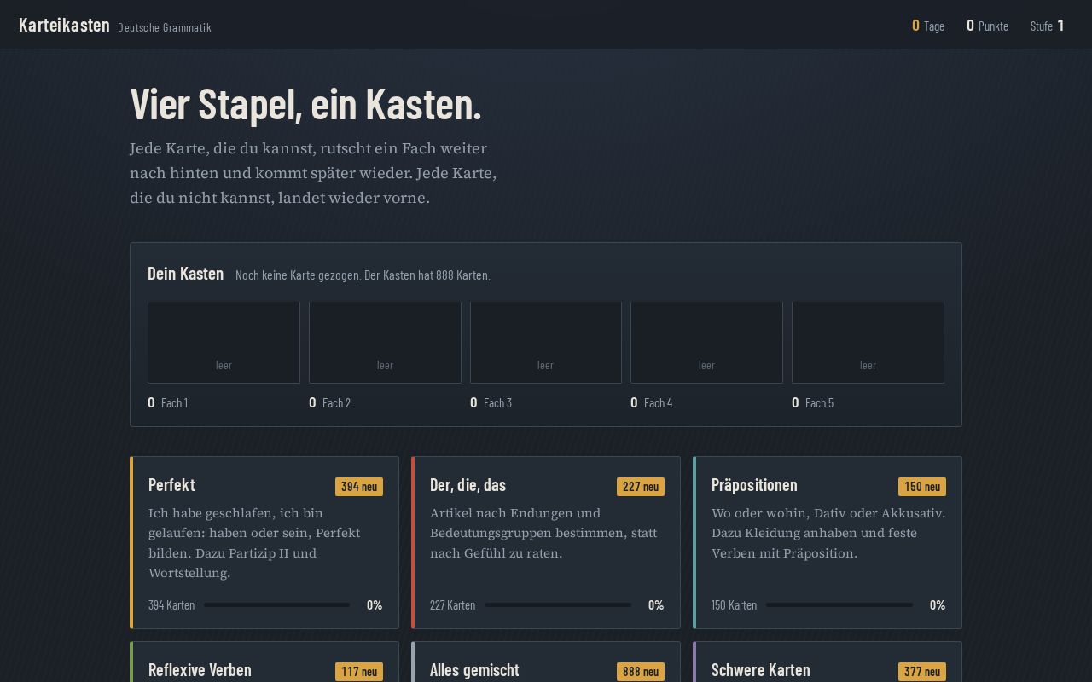Click the '117 neu' badge

click(x=359, y=672)
